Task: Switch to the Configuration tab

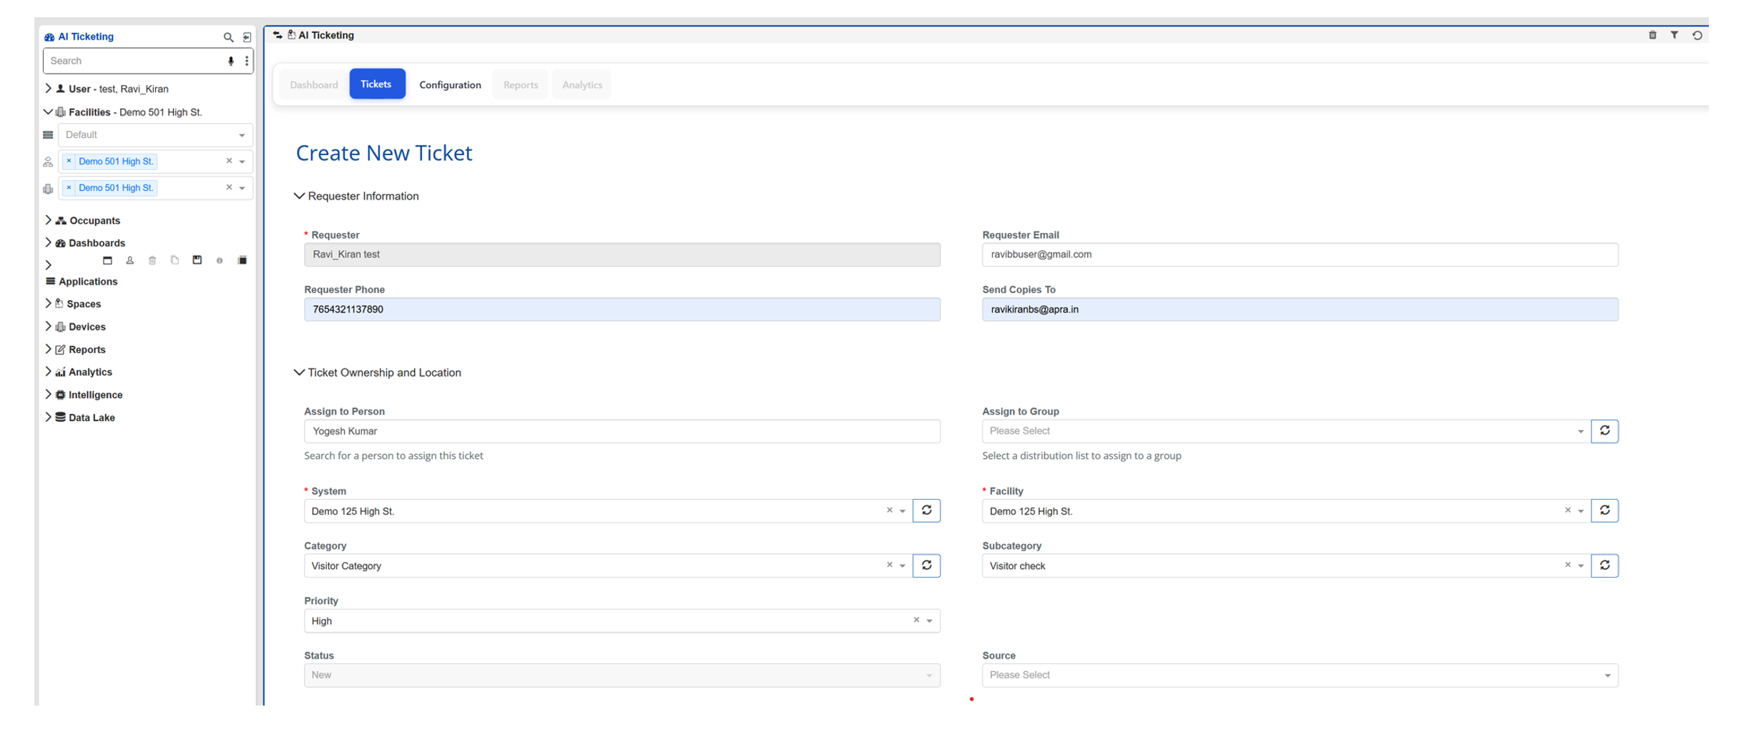Action: click(x=450, y=84)
